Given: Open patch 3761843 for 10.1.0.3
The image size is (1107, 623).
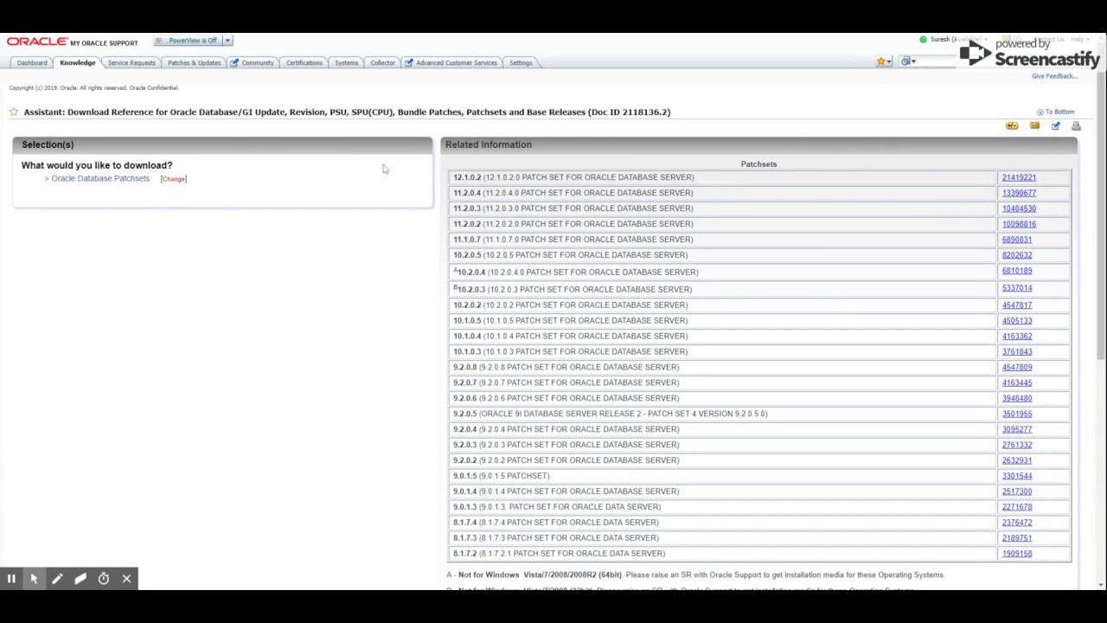Looking at the screenshot, I should [x=1017, y=352].
